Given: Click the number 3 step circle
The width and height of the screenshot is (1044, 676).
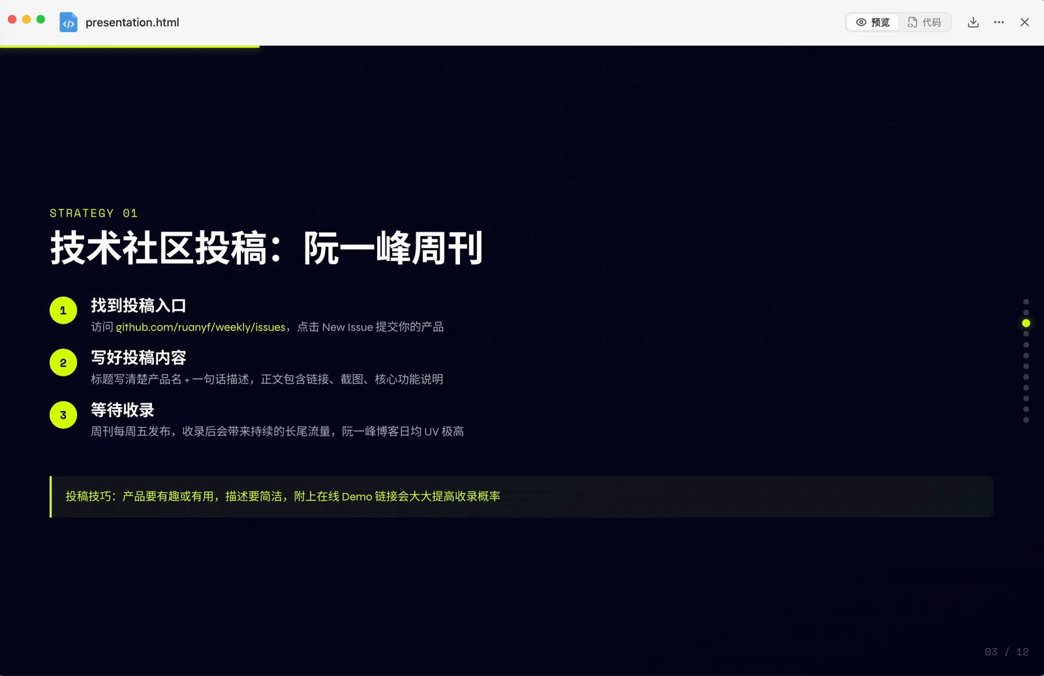Looking at the screenshot, I should (x=63, y=415).
